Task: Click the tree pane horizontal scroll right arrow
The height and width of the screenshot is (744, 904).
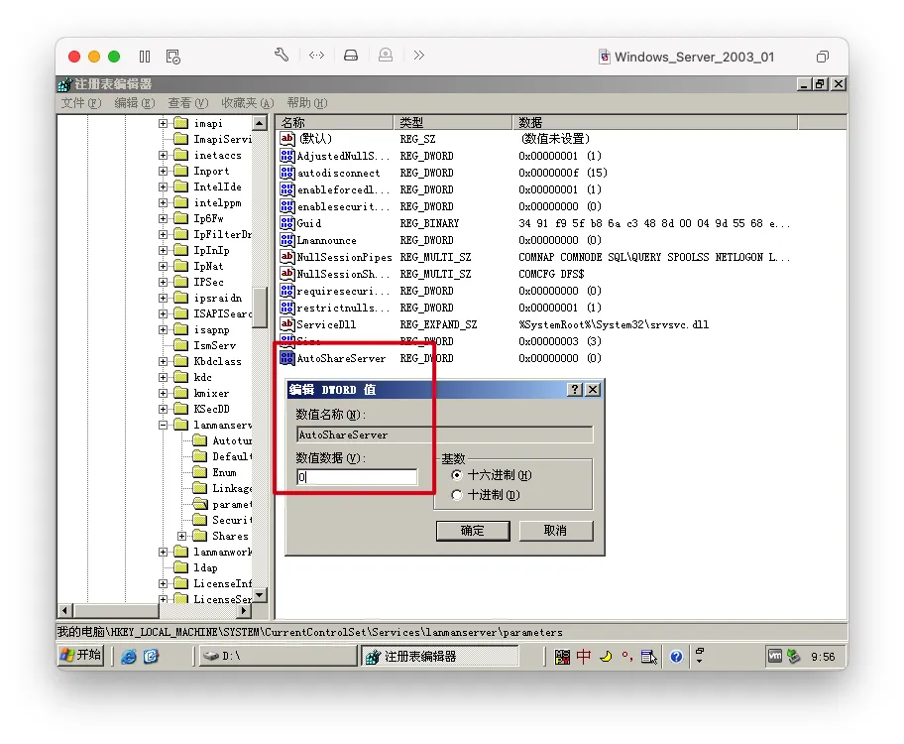Action: click(x=245, y=610)
